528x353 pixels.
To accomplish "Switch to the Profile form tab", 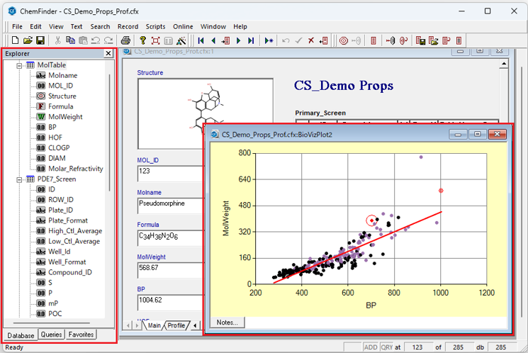I will coord(176,325).
